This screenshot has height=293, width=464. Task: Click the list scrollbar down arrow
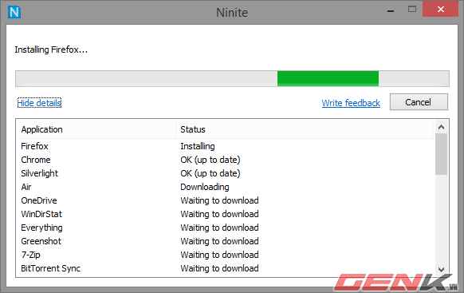pyautogui.click(x=441, y=269)
